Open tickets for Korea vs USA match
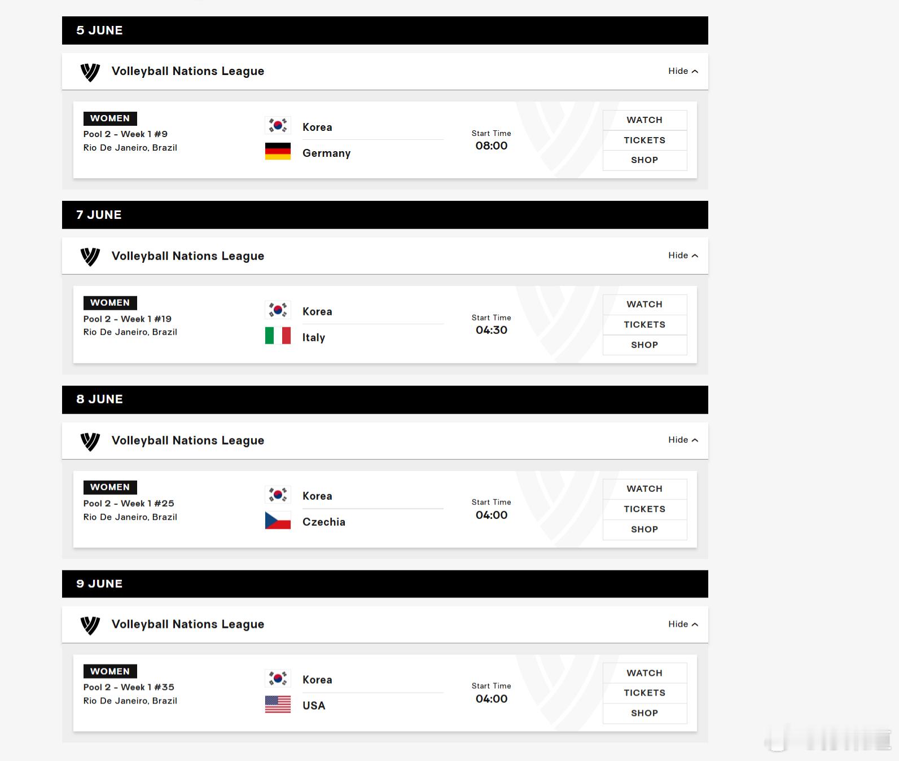The image size is (899, 761). click(x=644, y=693)
